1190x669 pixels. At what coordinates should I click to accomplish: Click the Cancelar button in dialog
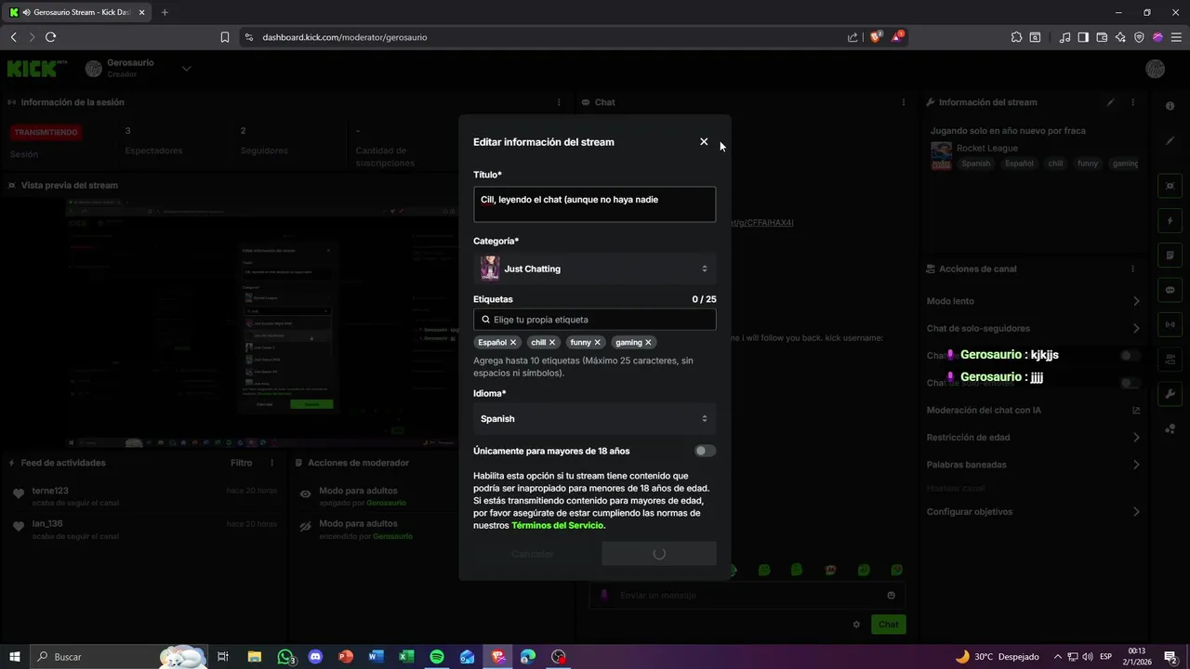point(533,554)
